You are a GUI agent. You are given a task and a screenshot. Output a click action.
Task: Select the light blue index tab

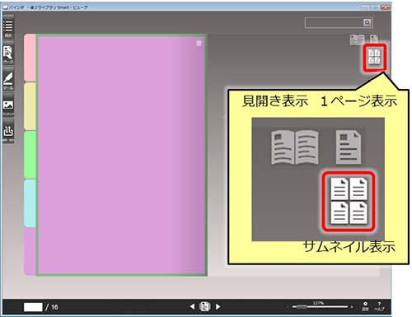click(x=30, y=203)
